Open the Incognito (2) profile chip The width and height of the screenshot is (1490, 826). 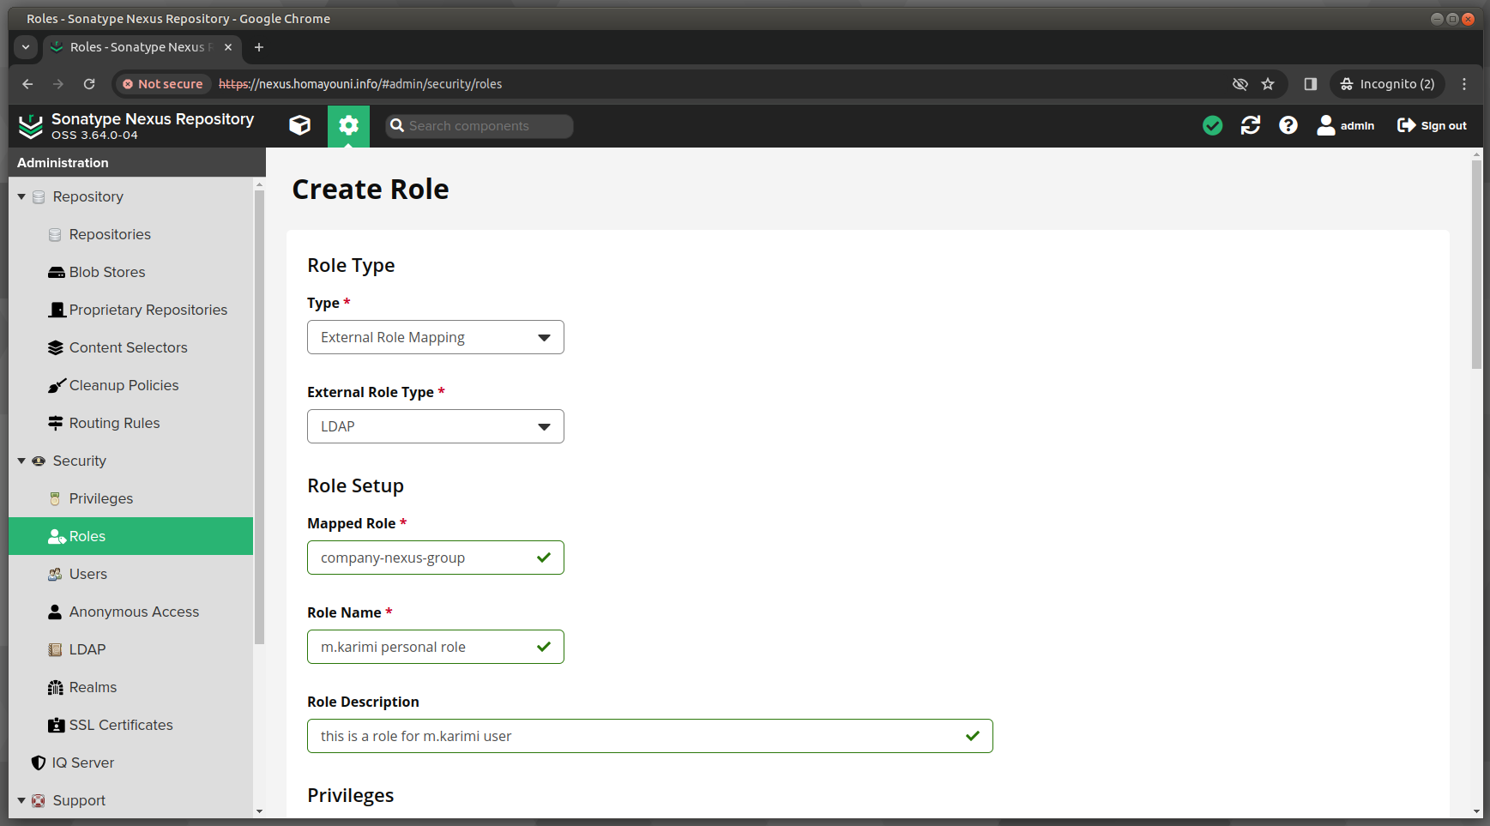tap(1388, 84)
